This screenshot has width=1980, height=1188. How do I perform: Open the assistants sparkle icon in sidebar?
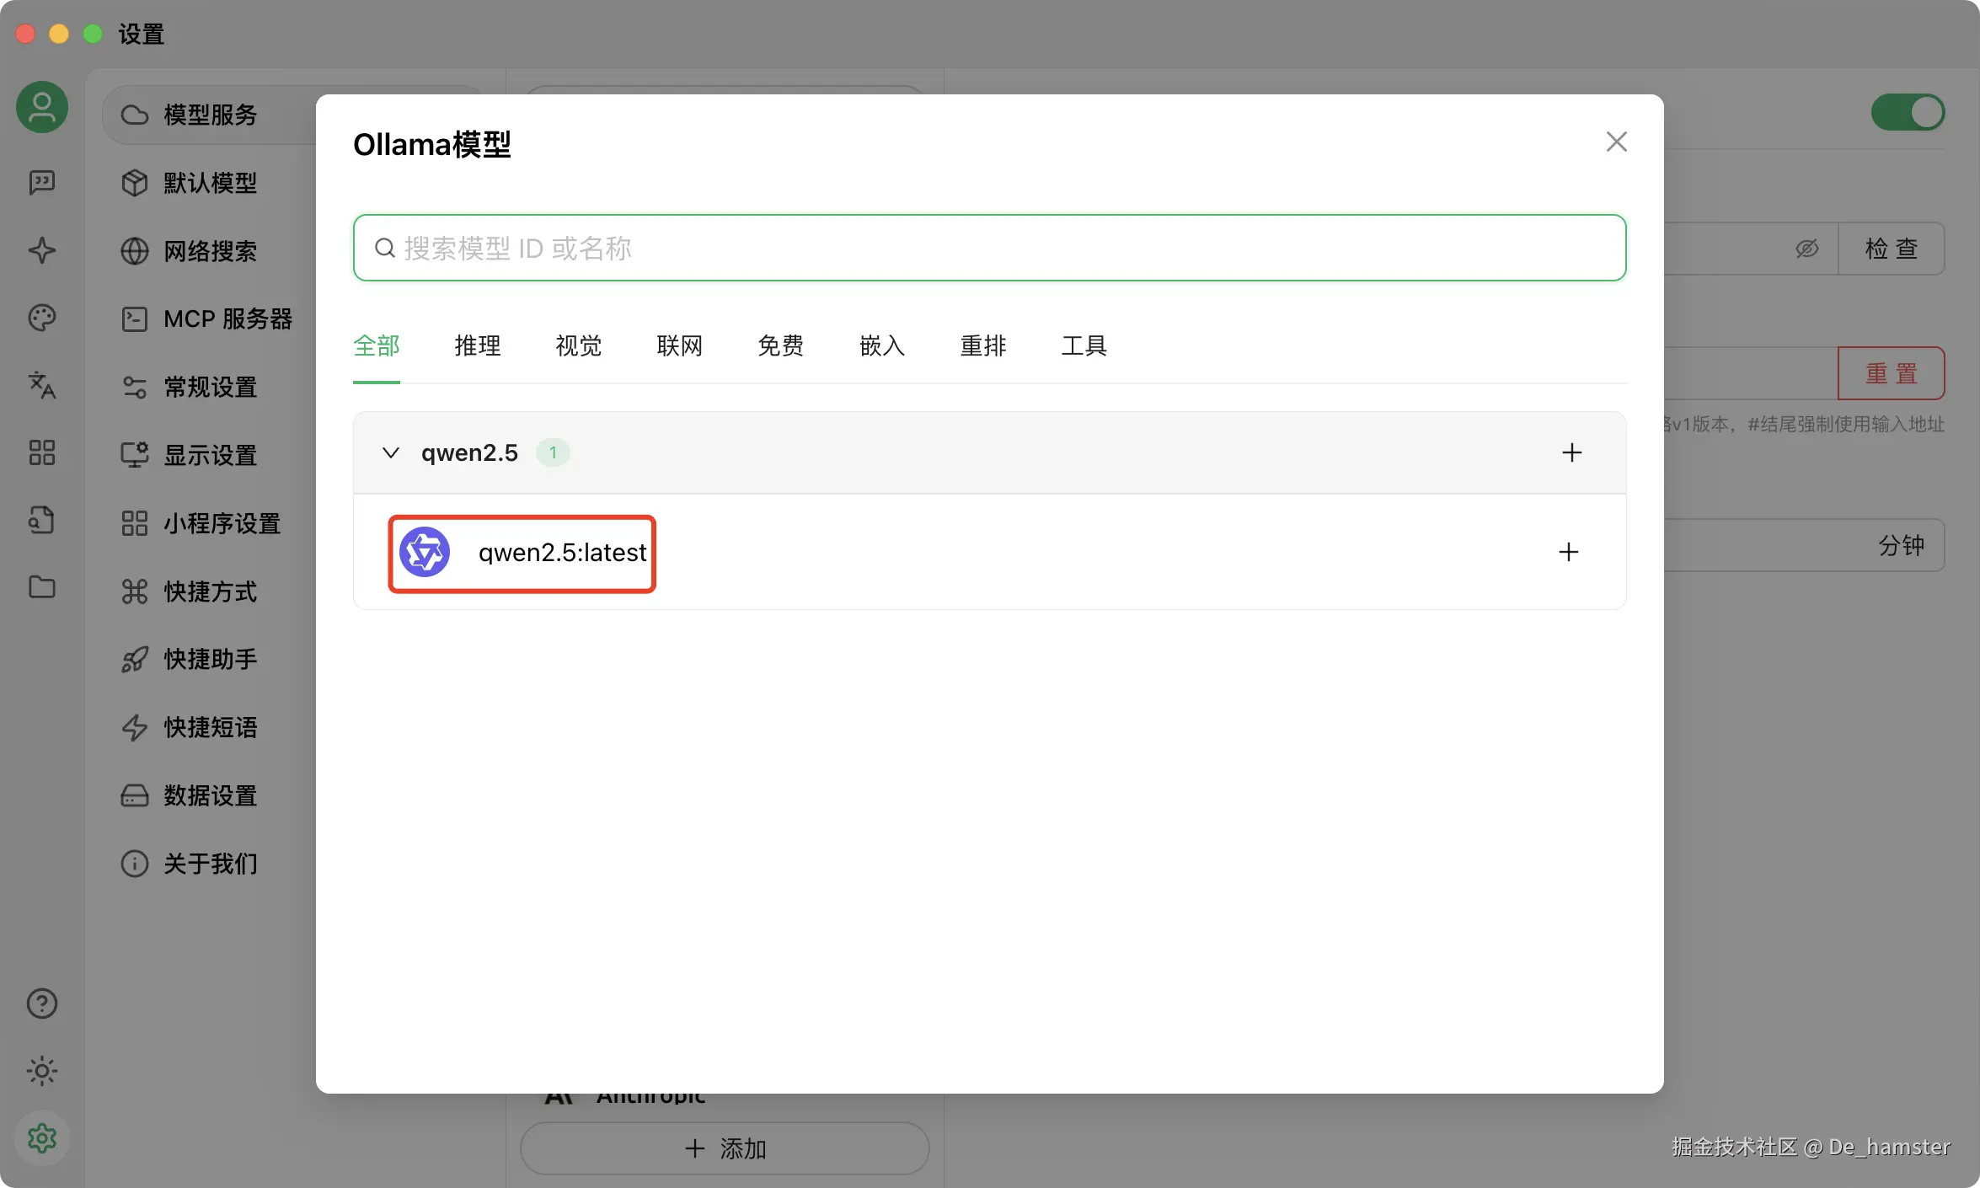42,250
